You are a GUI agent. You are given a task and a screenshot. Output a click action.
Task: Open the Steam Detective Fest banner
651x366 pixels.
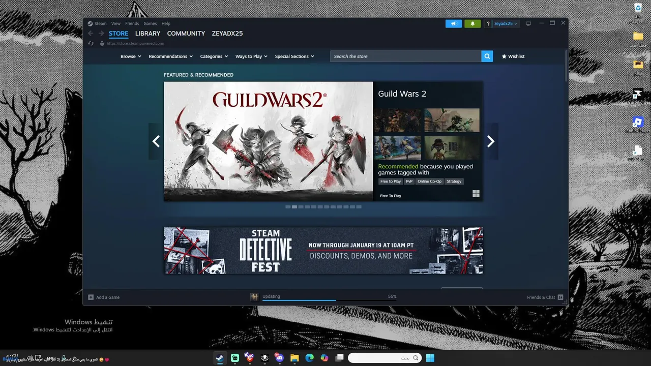323,251
